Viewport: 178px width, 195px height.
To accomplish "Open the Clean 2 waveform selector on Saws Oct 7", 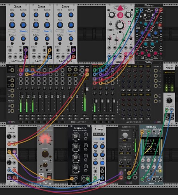I will pos(71,31).
